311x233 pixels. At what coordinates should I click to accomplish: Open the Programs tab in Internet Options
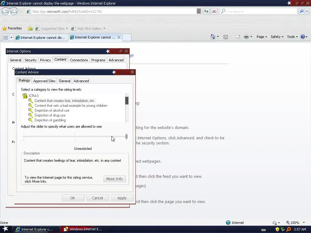[98, 60]
